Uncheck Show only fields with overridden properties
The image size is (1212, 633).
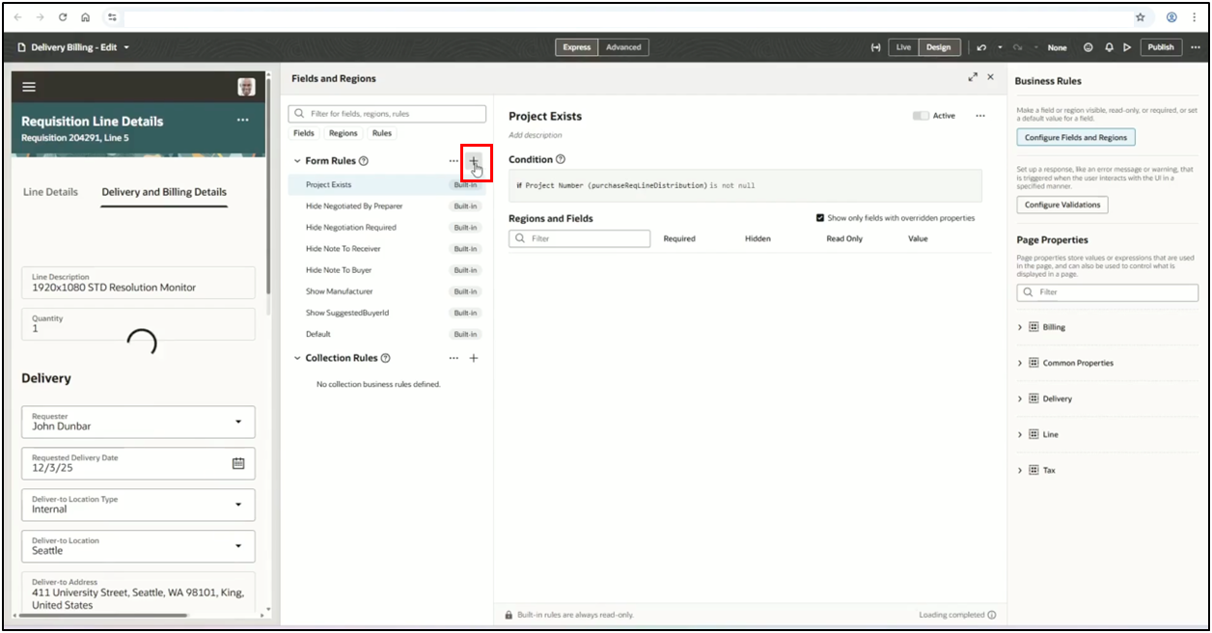pos(820,218)
